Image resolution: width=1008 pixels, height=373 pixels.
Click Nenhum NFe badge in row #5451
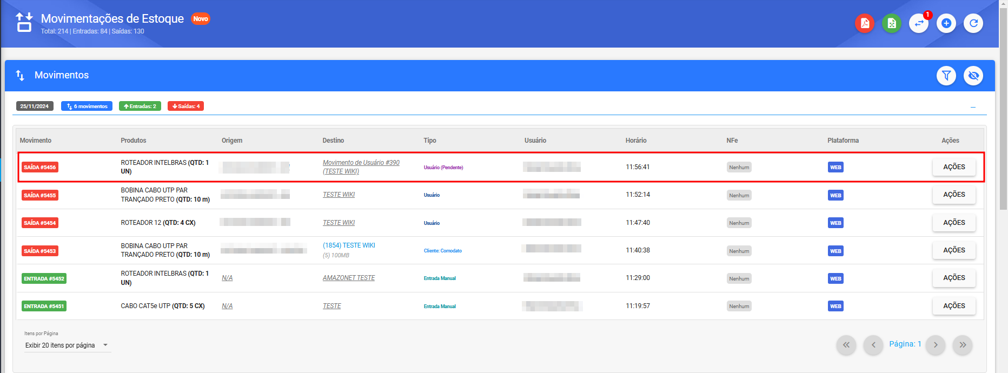coord(739,307)
